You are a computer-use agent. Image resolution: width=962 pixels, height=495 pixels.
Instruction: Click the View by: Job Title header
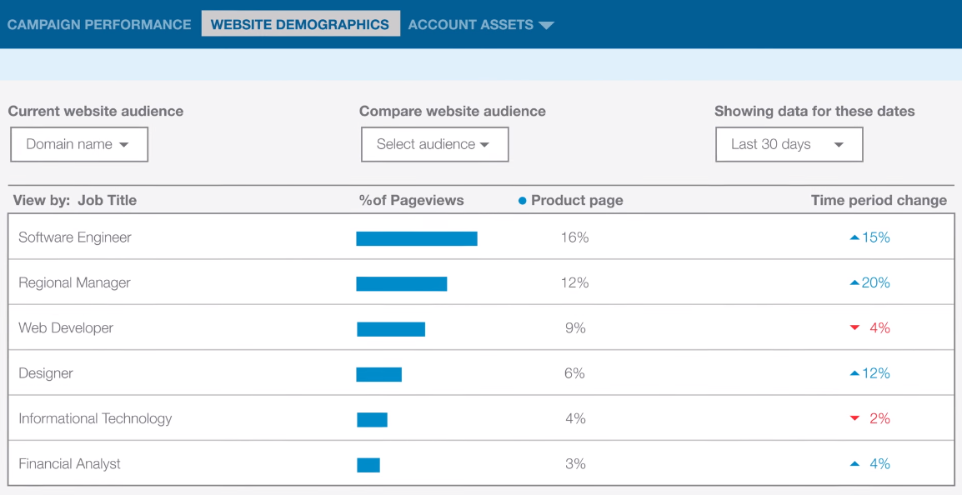[x=75, y=200]
